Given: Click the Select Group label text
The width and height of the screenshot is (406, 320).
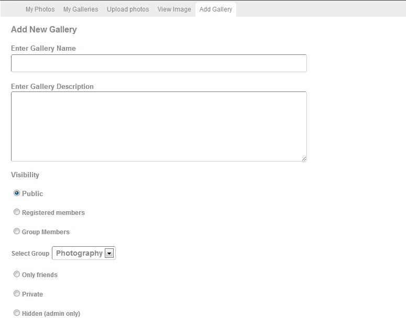Looking at the screenshot, I should click(30, 253).
